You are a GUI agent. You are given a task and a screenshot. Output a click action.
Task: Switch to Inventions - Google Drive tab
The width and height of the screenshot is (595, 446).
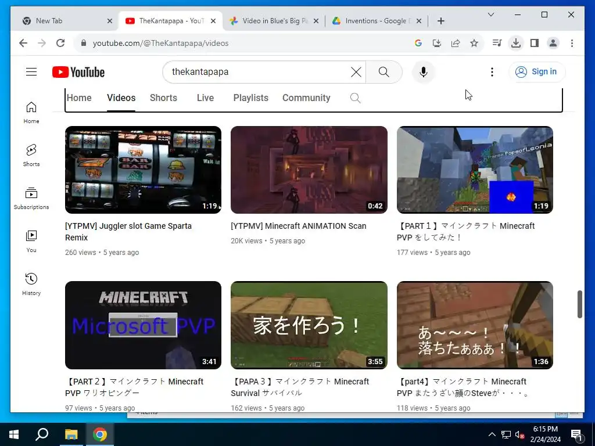pos(377,21)
